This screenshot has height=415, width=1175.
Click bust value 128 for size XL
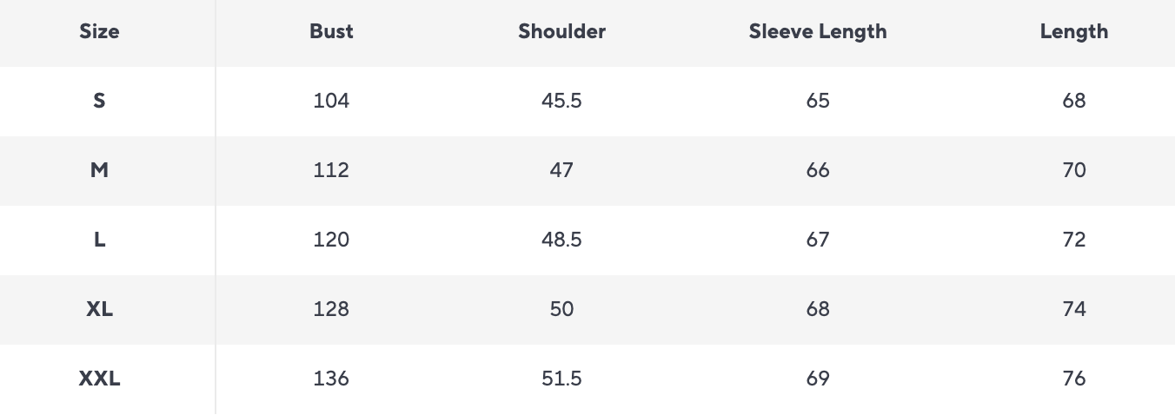331,309
